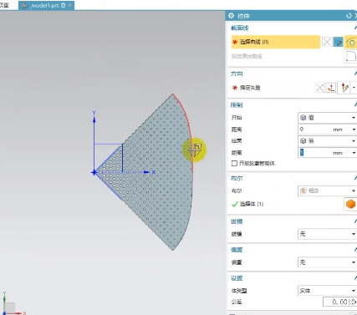Collapse the 拔模 section chevron
The width and height of the screenshot is (357, 315).
[x=355, y=221]
